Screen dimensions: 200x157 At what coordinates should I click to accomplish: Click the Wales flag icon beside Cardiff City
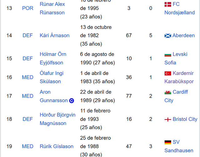coord(168,92)
